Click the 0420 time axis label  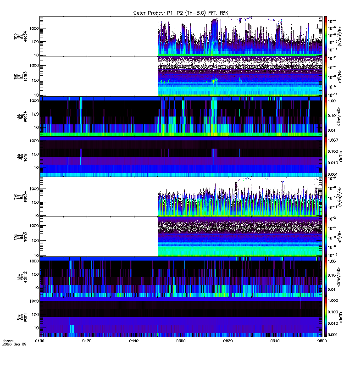tap(87, 341)
